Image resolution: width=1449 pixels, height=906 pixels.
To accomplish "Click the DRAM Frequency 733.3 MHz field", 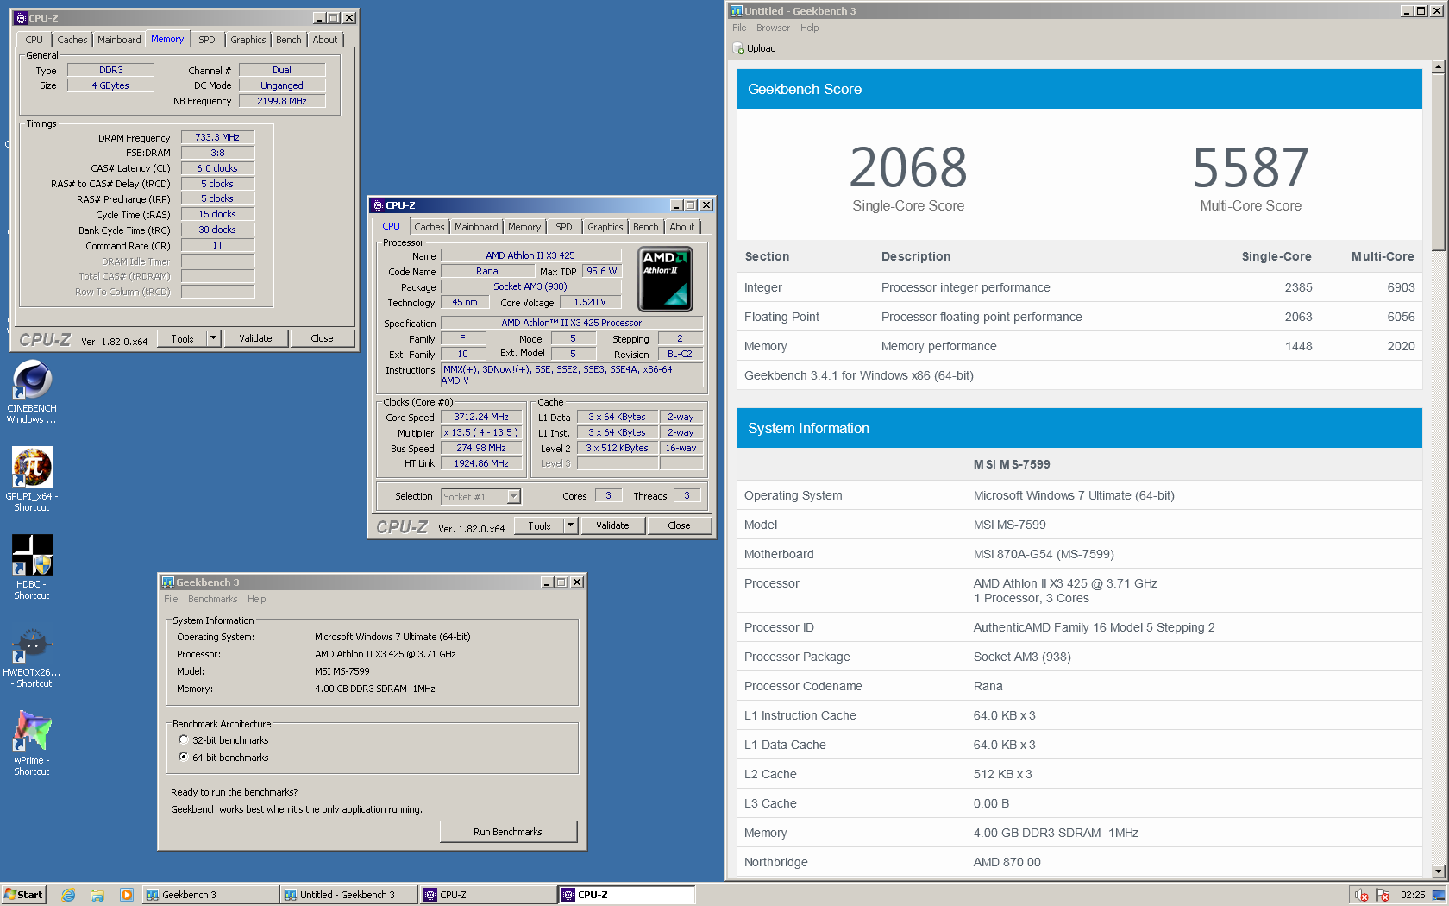I will [217, 137].
